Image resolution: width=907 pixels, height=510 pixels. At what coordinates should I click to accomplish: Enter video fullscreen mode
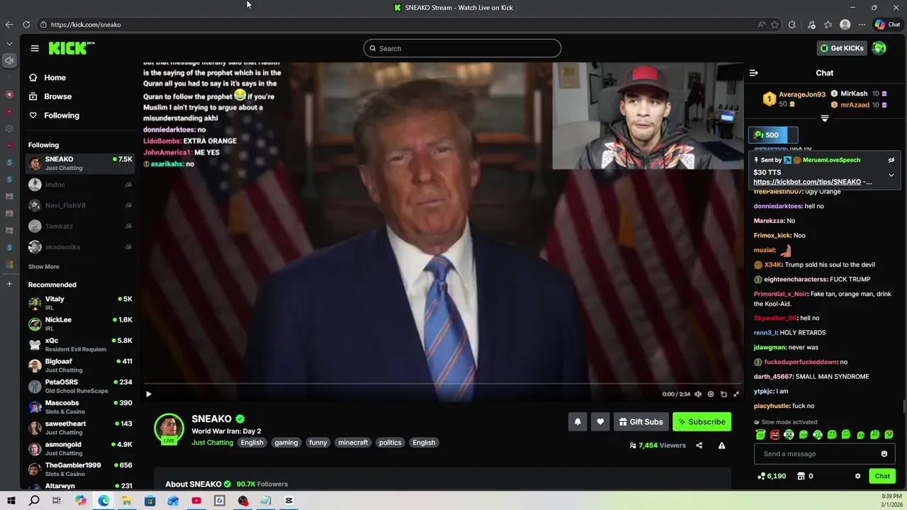point(736,395)
